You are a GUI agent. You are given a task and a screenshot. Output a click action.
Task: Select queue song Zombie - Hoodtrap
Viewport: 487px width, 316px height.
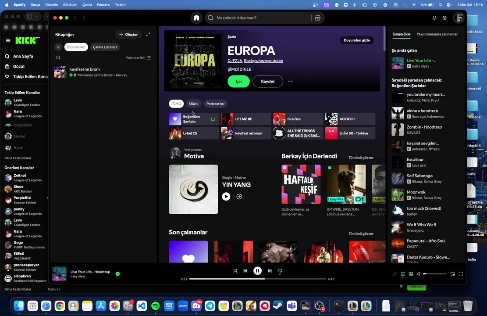point(426,130)
